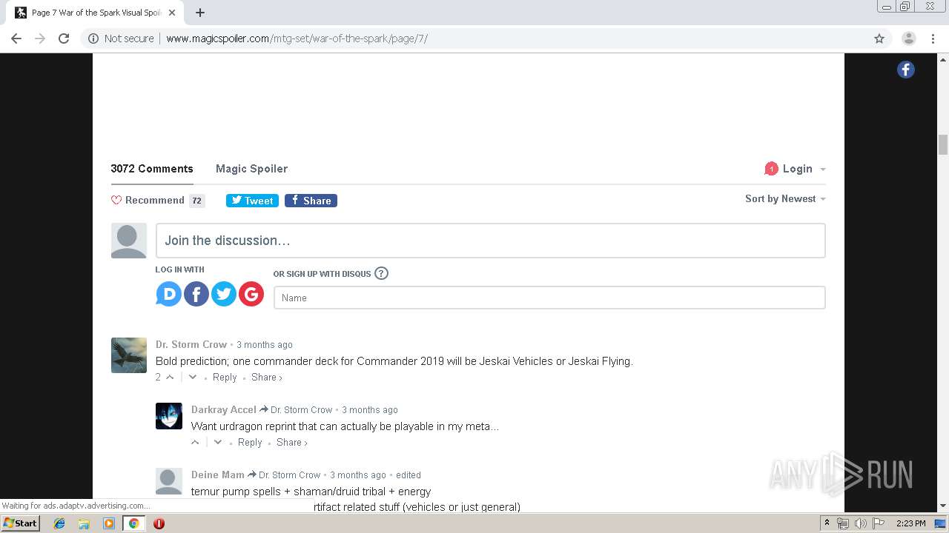Screen dimensions: 949x533
Task: Expand Share options on Darkray Accel's comment
Action: (292, 442)
